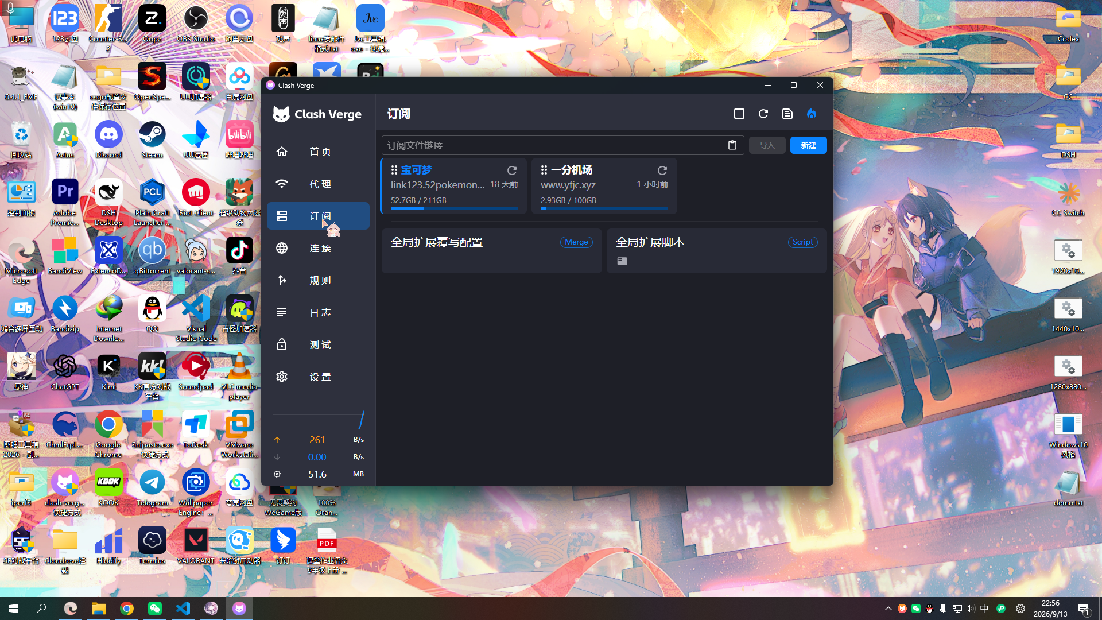Click the Merge badge label

pyautogui.click(x=576, y=242)
